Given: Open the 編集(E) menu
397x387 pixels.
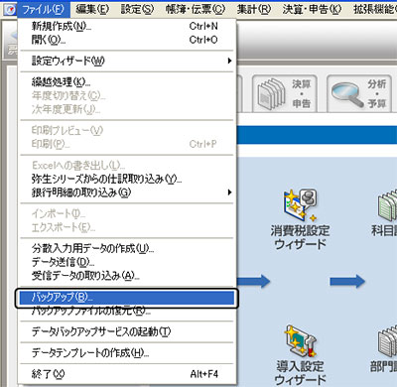Looking at the screenshot, I should (92, 9).
